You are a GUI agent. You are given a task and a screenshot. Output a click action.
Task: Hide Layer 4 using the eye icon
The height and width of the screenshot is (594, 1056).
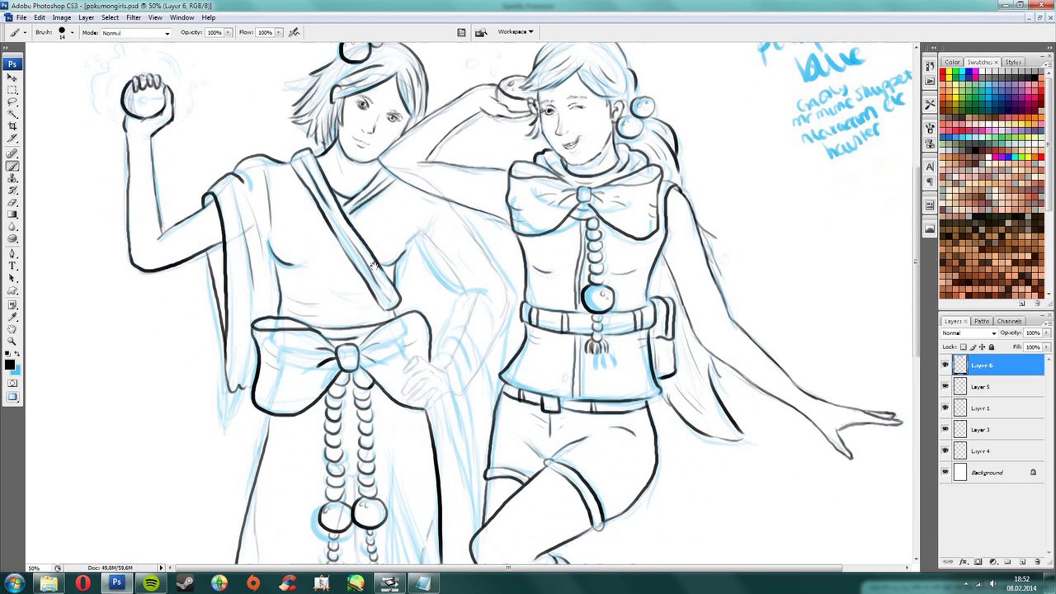[945, 451]
